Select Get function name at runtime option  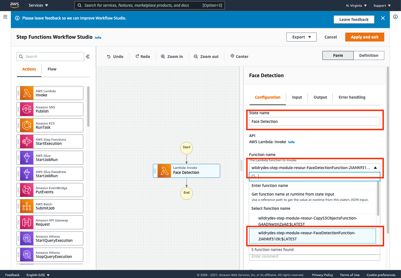[x=313, y=197]
